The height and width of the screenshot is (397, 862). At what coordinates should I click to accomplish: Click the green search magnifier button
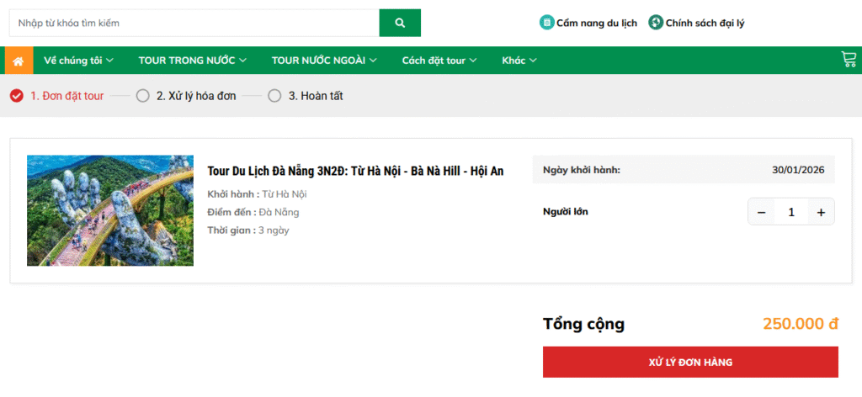point(400,23)
